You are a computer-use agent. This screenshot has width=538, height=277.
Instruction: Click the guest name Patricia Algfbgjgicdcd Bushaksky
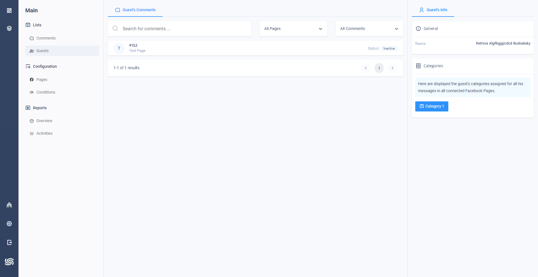(x=503, y=43)
